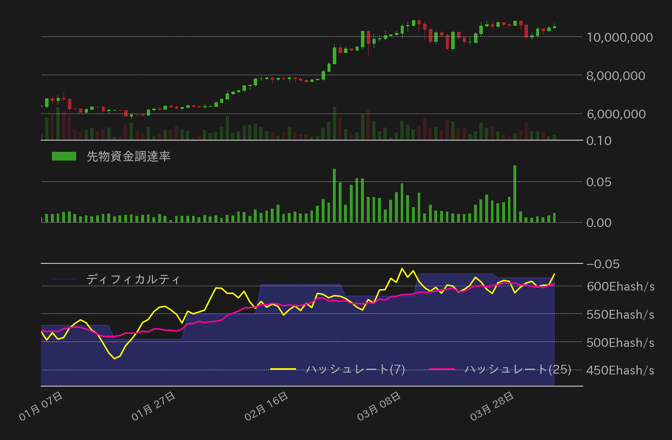This screenshot has height=440, width=672.
Task: Click the 10,000,000 price axis label
Action: point(620,37)
